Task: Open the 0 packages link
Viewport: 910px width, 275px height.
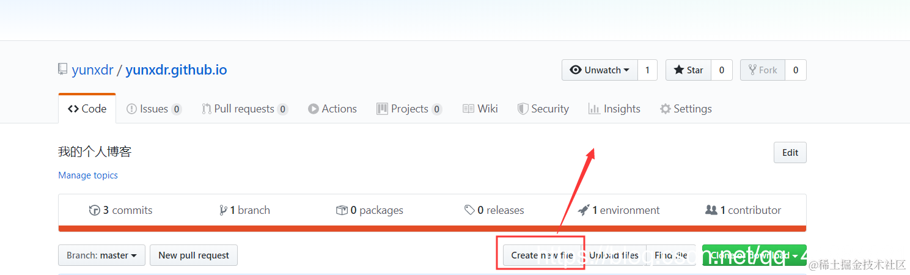Action: [x=370, y=210]
